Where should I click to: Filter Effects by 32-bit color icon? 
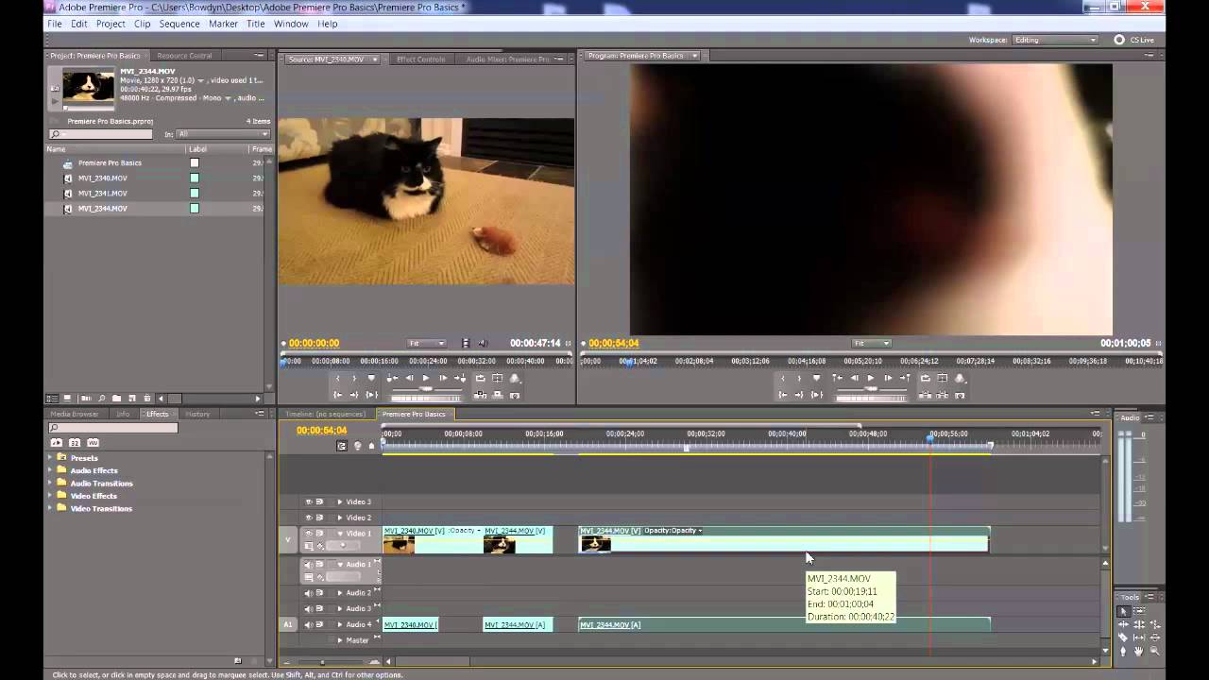click(x=75, y=442)
